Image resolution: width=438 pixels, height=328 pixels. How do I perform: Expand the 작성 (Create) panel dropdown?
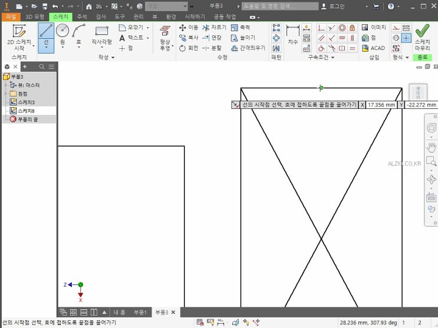tap(113, 58)
